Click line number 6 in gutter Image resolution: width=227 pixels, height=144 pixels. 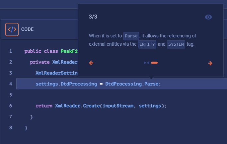[11, 106]
